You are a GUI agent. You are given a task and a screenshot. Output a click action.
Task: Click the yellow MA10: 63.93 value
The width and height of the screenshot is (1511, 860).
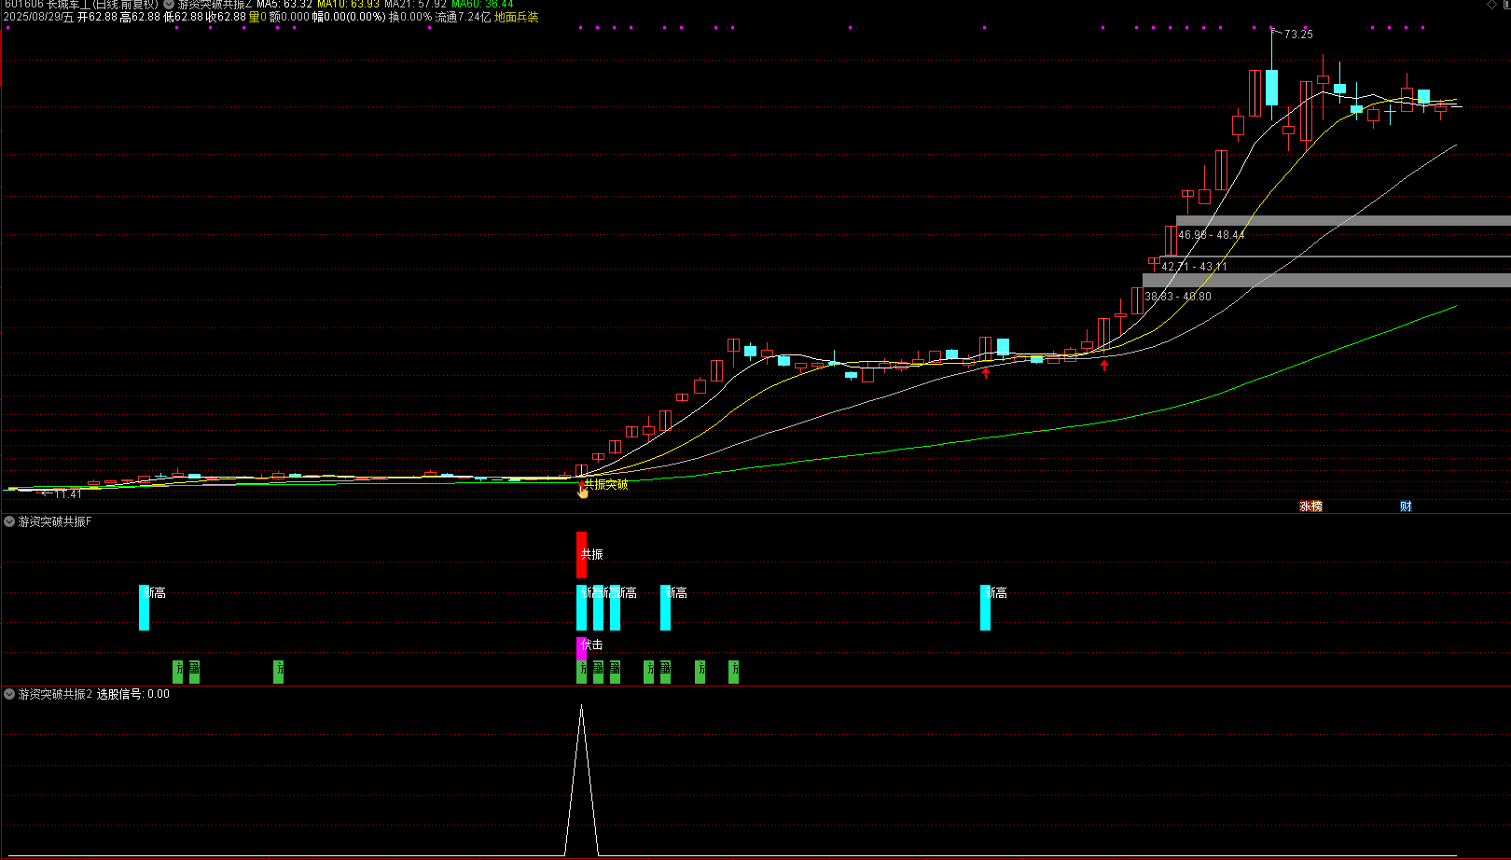(x=348, y=5)
